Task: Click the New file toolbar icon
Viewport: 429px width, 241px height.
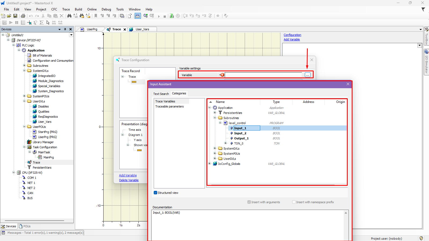Action: (x=3, y=16)
